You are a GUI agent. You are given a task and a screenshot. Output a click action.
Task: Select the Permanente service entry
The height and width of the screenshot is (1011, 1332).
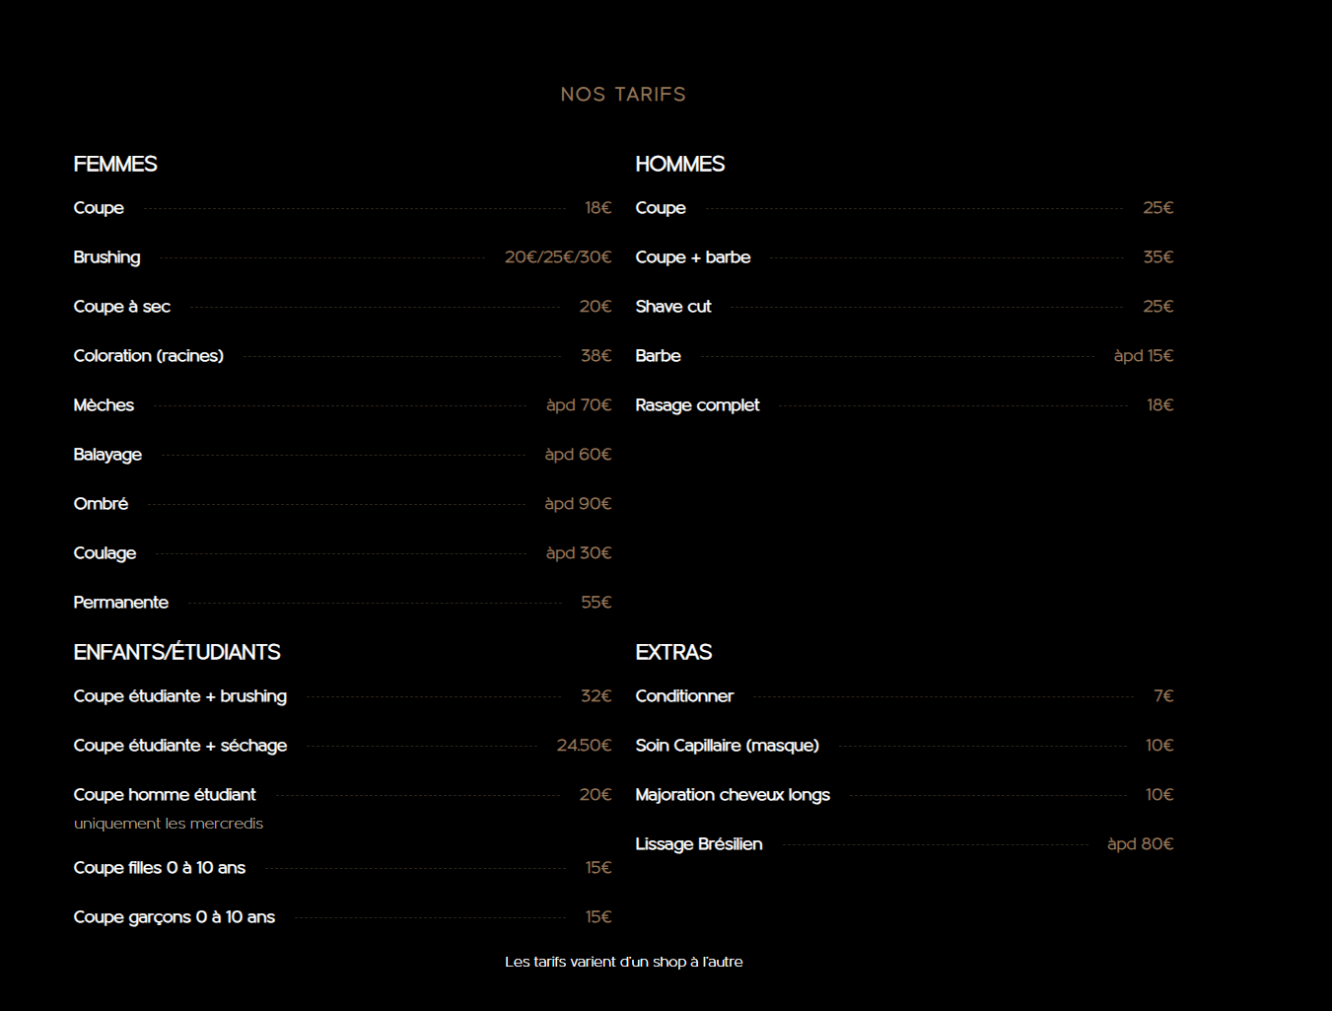[x=120, y=603]
